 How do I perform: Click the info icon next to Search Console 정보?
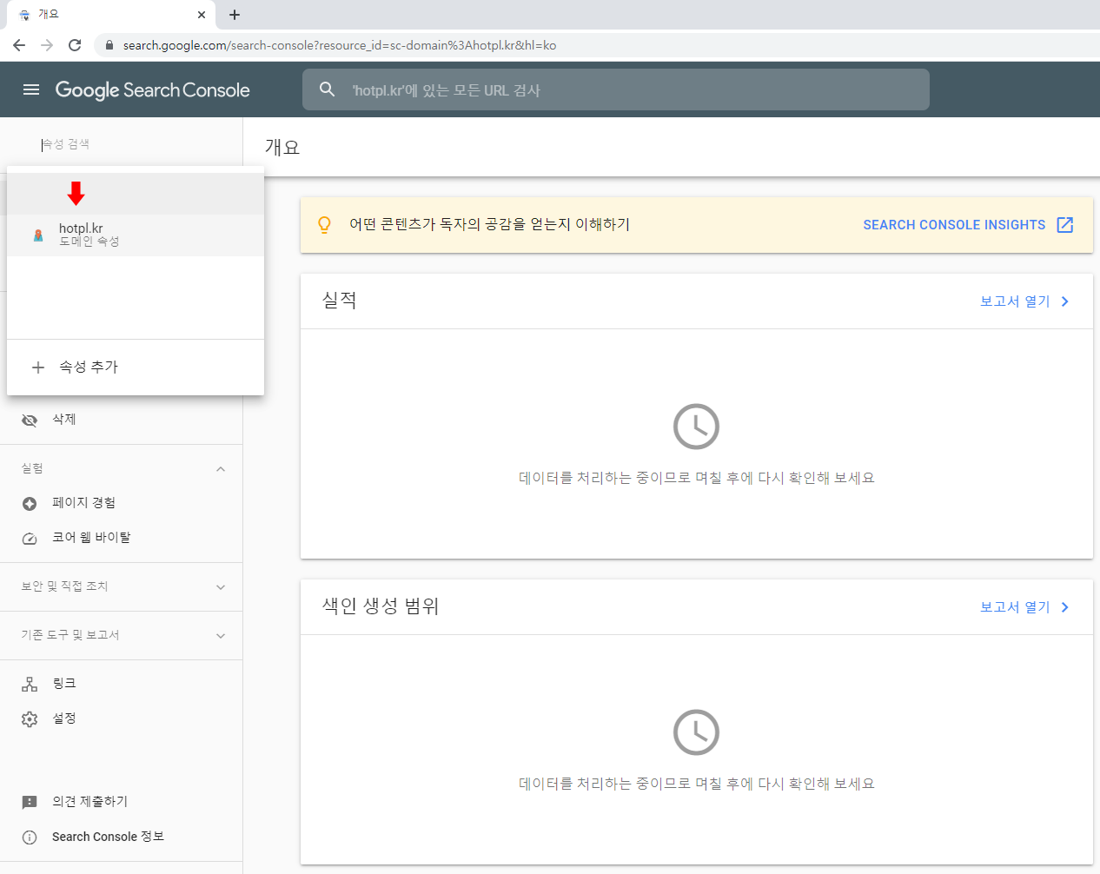pyautogui.click(x=30, y=838)
